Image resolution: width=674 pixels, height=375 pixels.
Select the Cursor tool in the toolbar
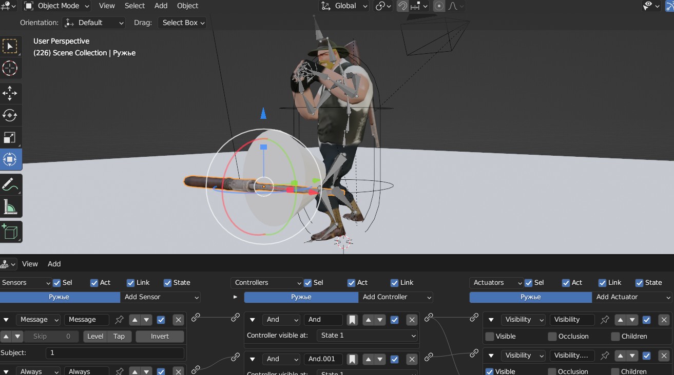click(10, 68)
